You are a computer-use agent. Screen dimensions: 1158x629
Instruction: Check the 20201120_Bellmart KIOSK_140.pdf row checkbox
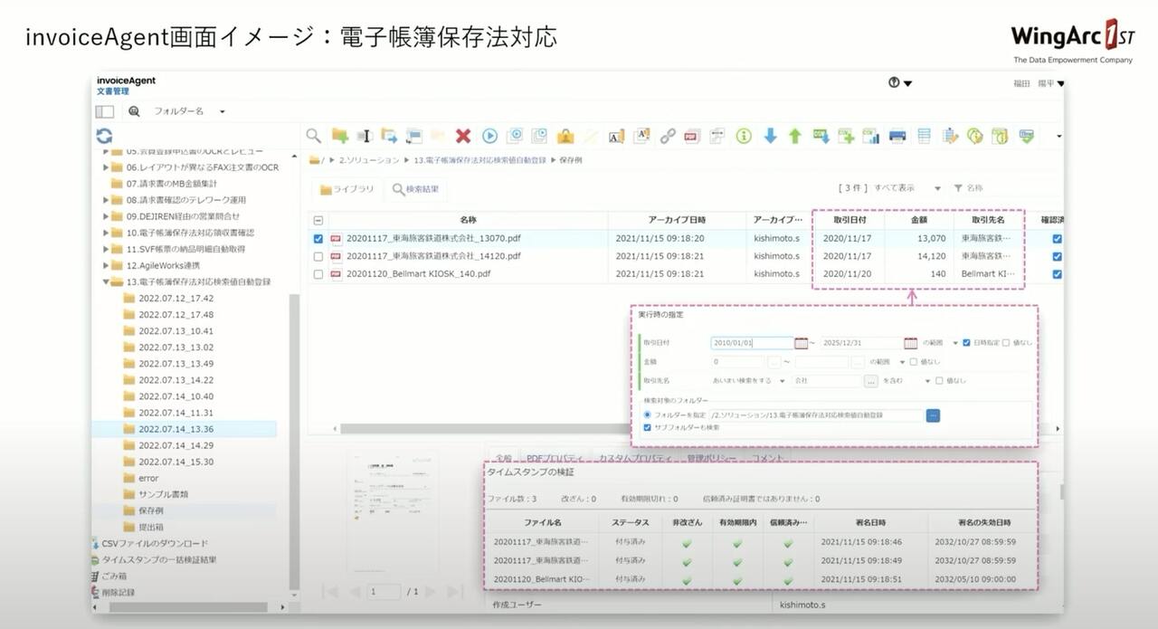318,273
